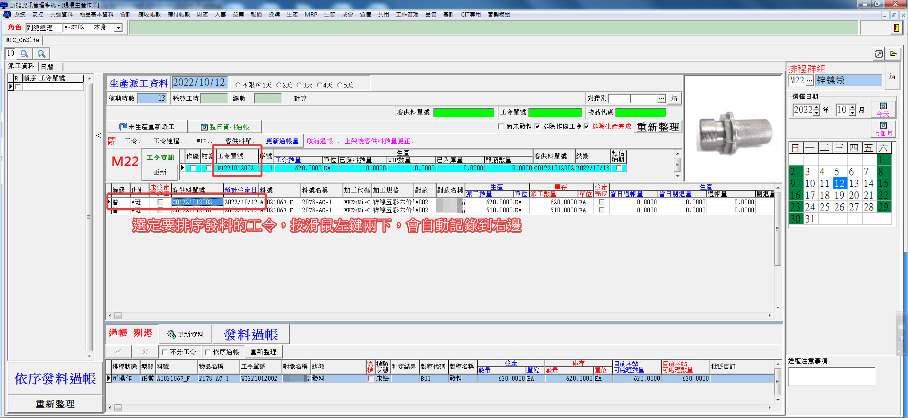
Task: Open the M22 schedule group lookup button
Action: click(x=810, y=80)
